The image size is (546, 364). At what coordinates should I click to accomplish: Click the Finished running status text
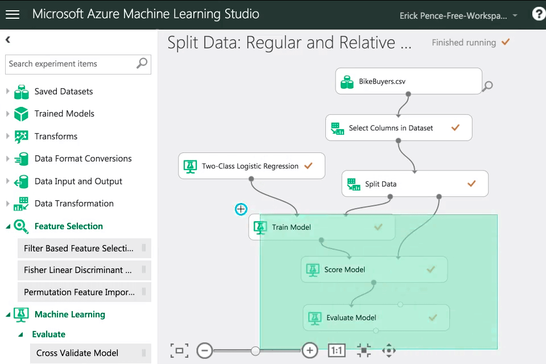(x=464, y=43)
